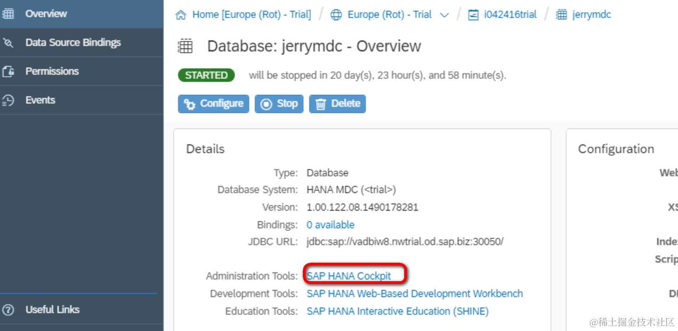
Task: Navigate to Home [Europe (Rot) - Trial] breadcrumb
Action: [x=252, y=15]
